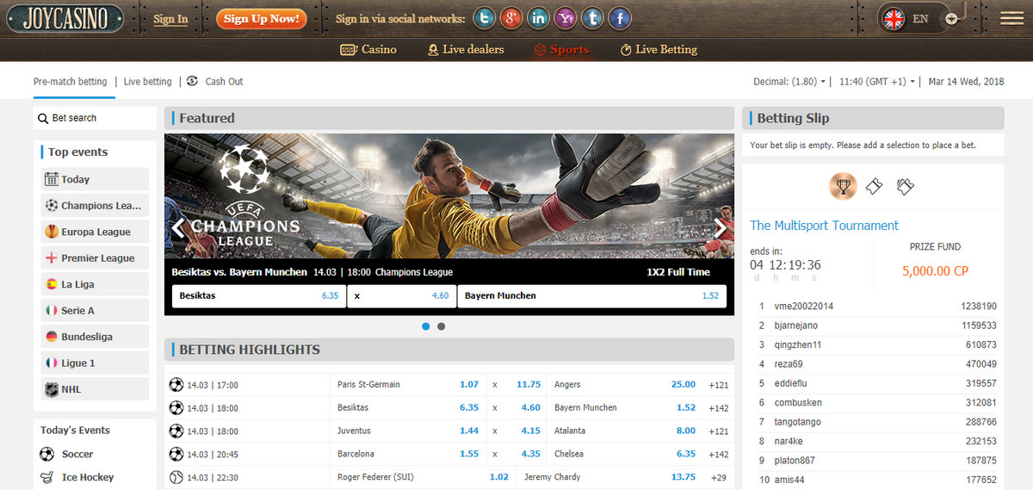Select odds 1.55 for Barcelona

[x=469, y=455]
